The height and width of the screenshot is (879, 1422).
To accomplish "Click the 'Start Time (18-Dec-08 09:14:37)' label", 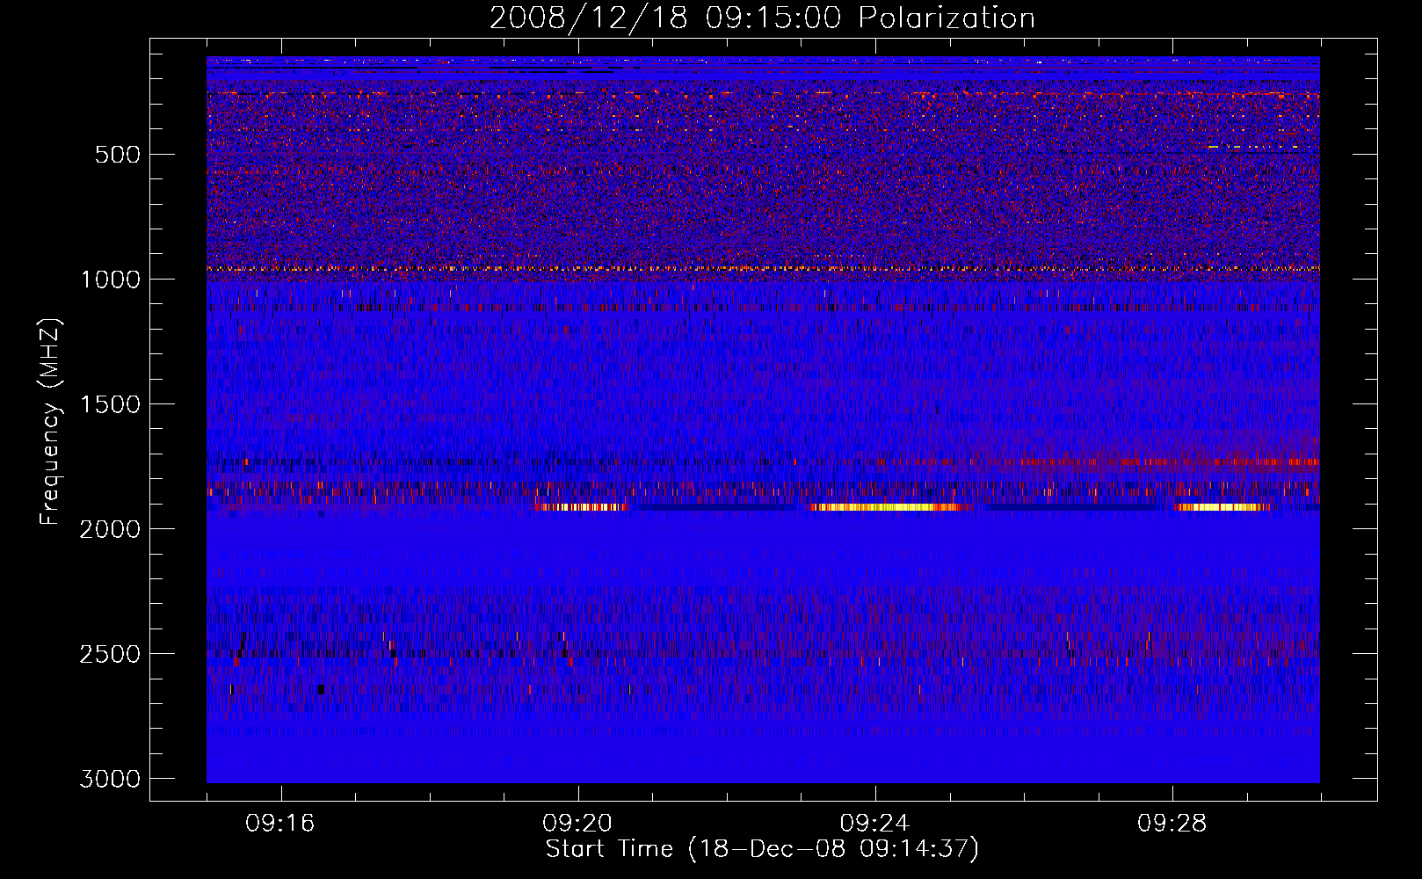I will pos(762,849).
